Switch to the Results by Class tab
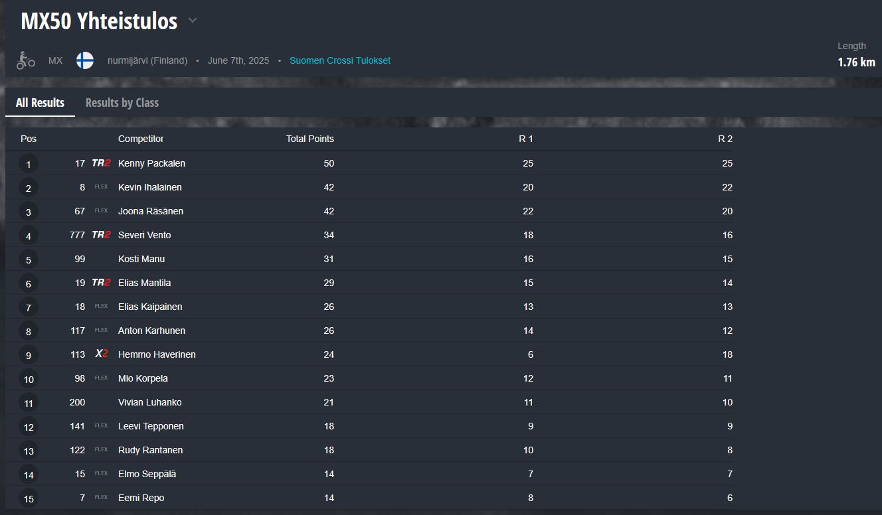 pos(122,103)
